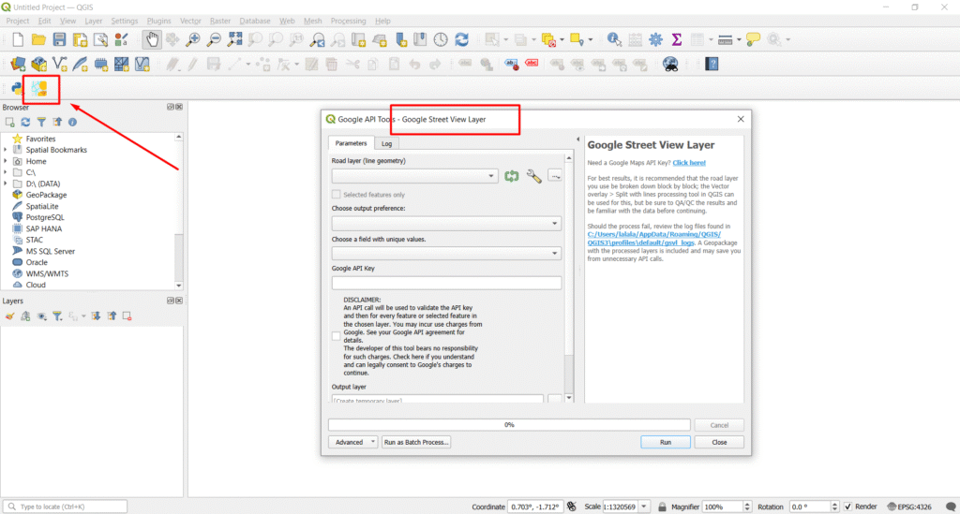Viewport: 960px width, 514px height.
Task: Open the Scale dropdown in status bar
Action: pos(644,507)
